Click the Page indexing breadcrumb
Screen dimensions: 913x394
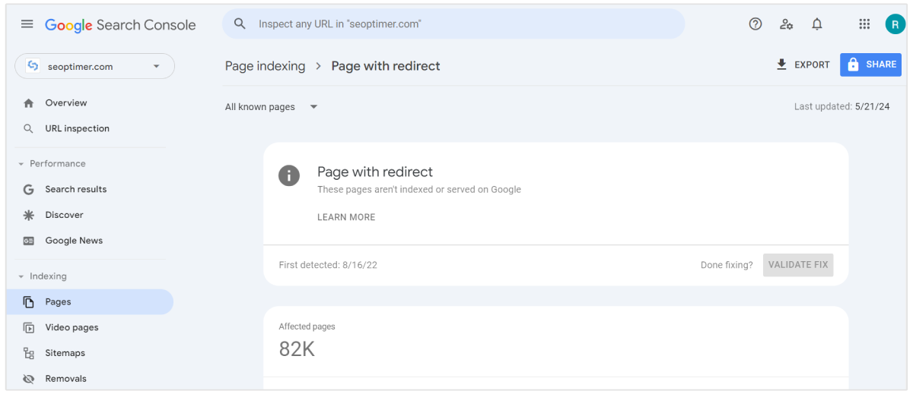tap(265, 66)
